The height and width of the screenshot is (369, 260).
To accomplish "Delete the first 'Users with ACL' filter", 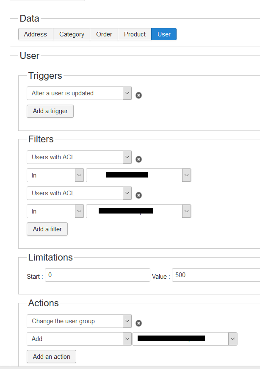I will pos(138,159).
